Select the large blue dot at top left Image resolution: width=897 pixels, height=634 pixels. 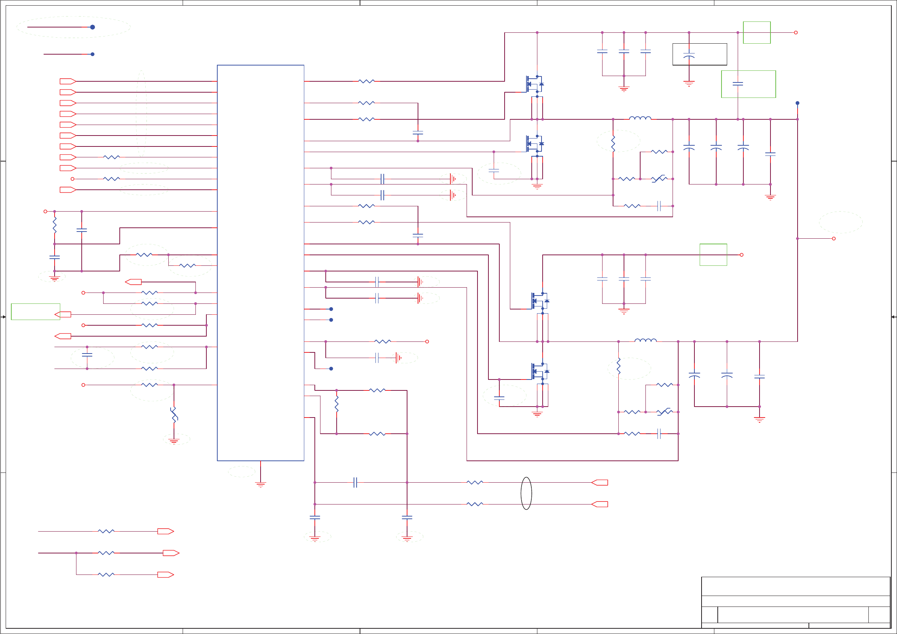pos(93,27)
